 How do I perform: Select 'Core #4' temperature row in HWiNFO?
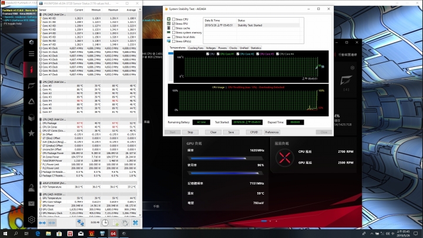(88, 100)
